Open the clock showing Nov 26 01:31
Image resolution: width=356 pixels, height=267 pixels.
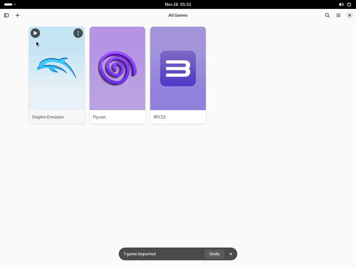click(x=178, y=4)
